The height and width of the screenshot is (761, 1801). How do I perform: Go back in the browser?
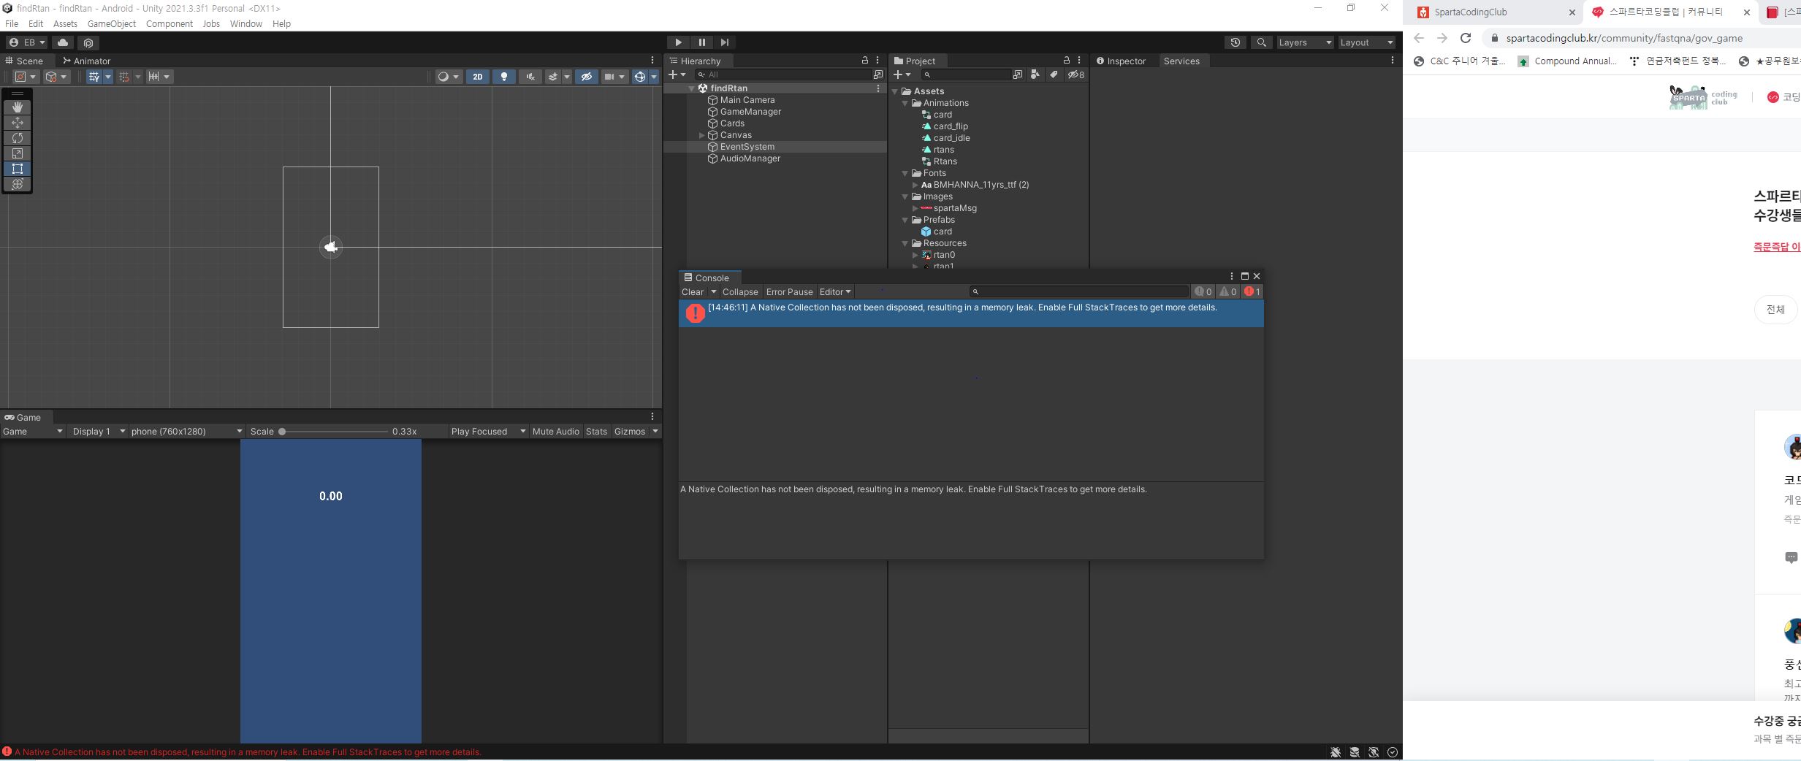(x=1419, y=38)
